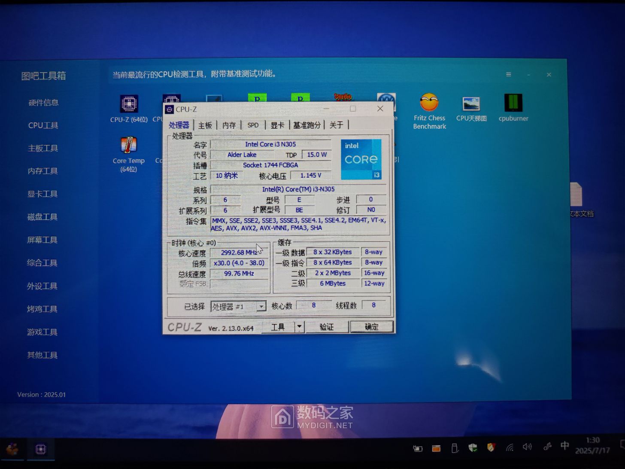Open the volume control in the tray
The height and width of the screenshot is (469, 625).
coord(528,447)
